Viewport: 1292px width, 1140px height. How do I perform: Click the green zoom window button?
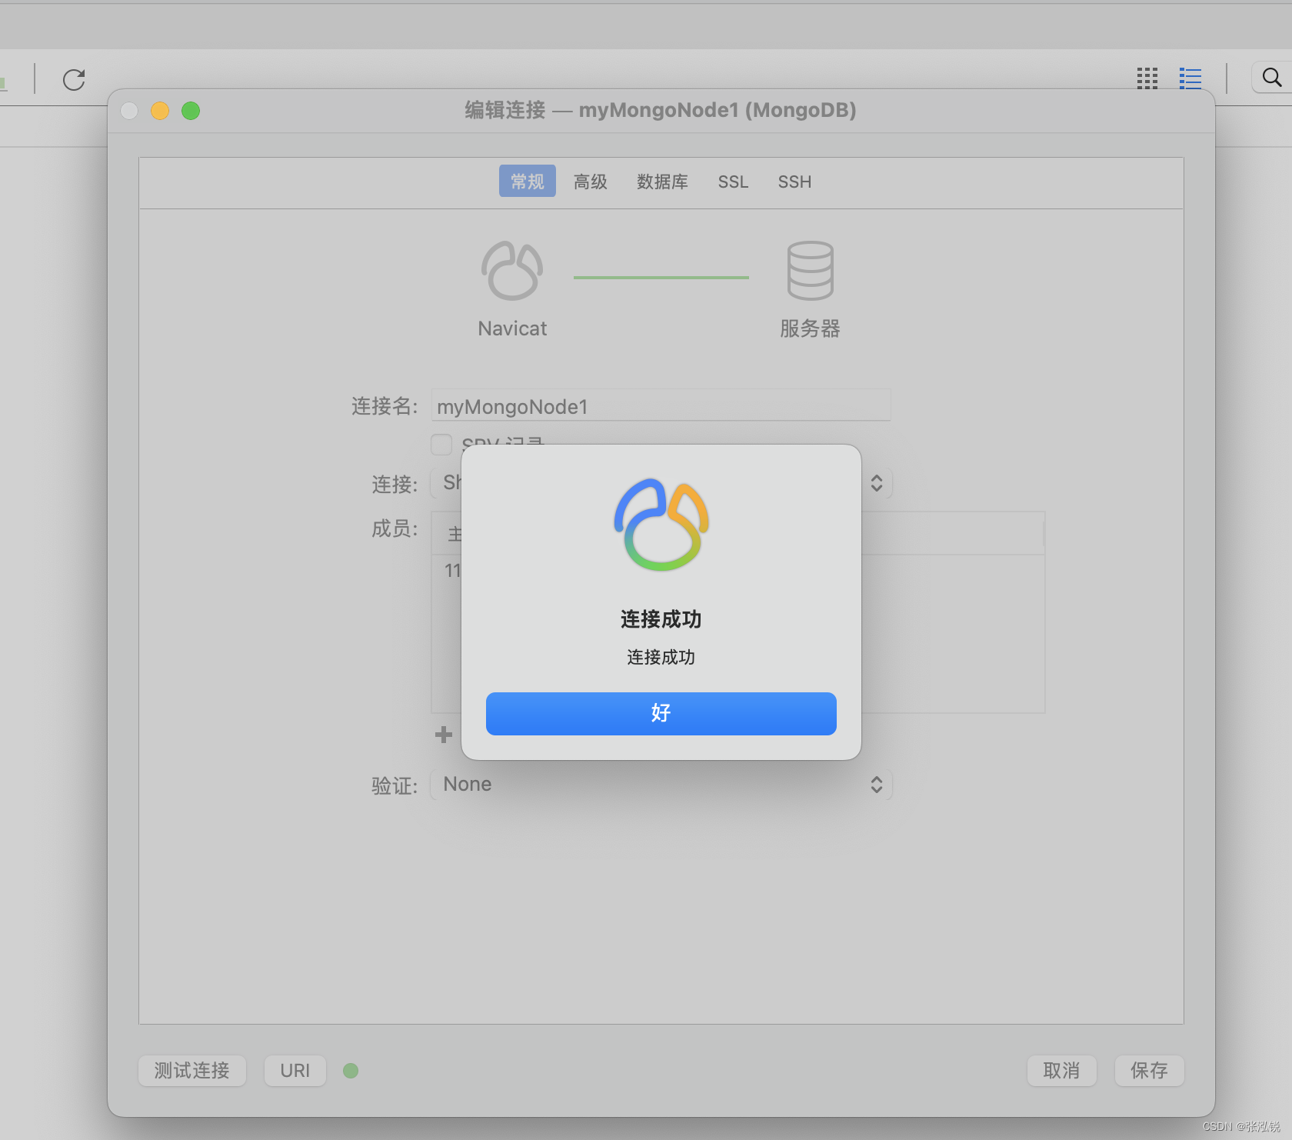[191, 111]
